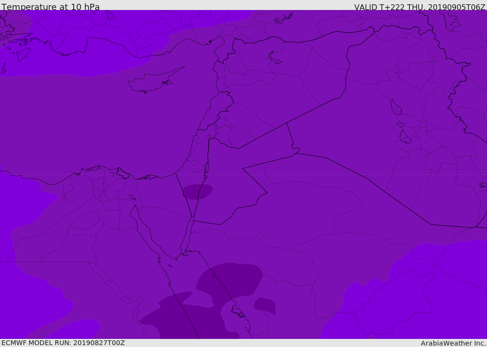Click the 'VALID T+222 THU. 20190905T06Z' timestamp
The height and width of the screenshot is (347, 487).
[x=419, y=7]
